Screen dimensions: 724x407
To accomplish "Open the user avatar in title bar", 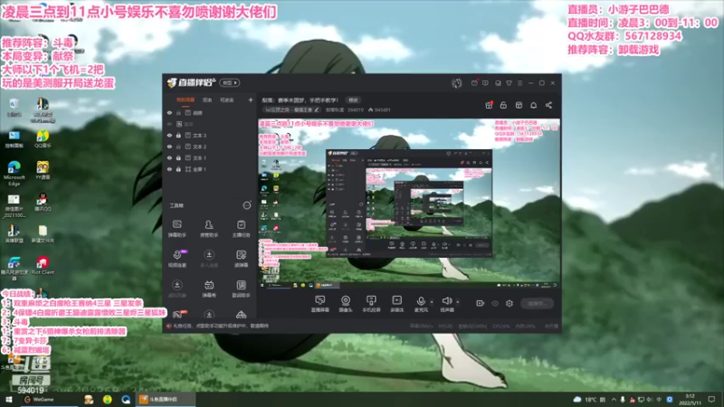I will (x=457, y=83).
